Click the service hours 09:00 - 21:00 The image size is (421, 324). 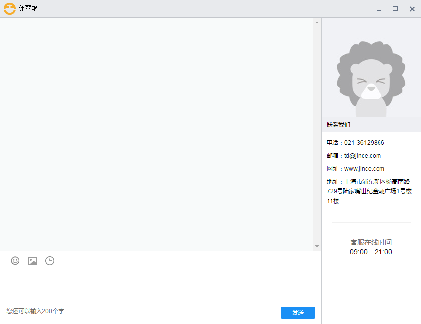click(x=371, y=252)
